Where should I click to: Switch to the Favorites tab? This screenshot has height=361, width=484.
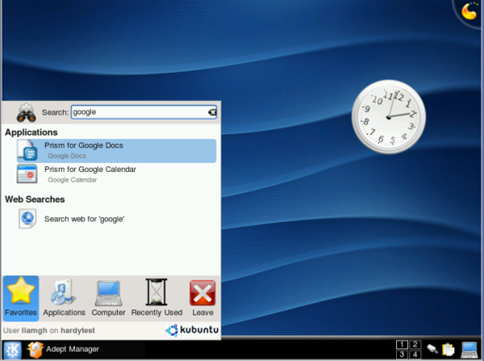point(21,298)
